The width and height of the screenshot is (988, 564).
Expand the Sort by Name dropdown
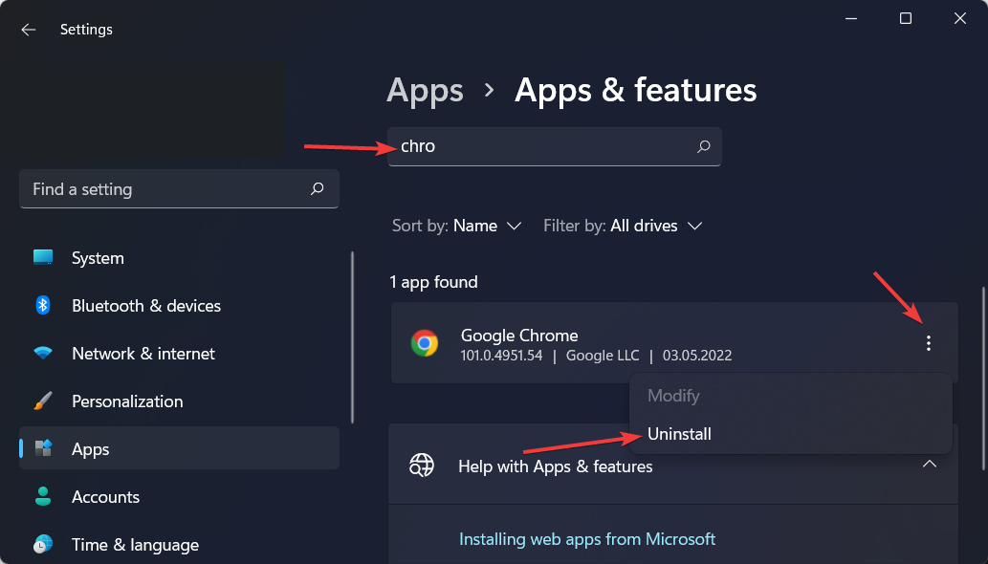tap(457, 226)
